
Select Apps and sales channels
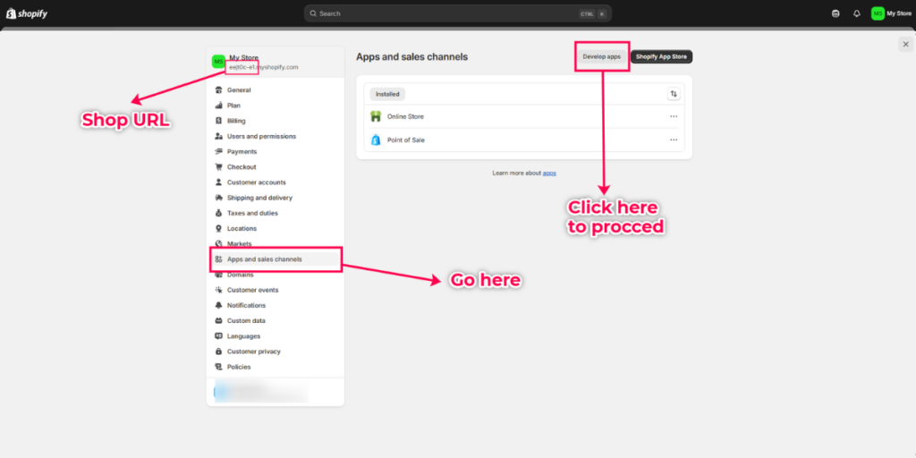276,259
